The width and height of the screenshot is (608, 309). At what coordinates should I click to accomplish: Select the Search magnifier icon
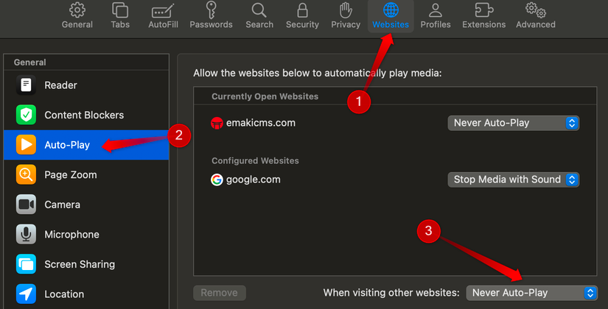259,10
